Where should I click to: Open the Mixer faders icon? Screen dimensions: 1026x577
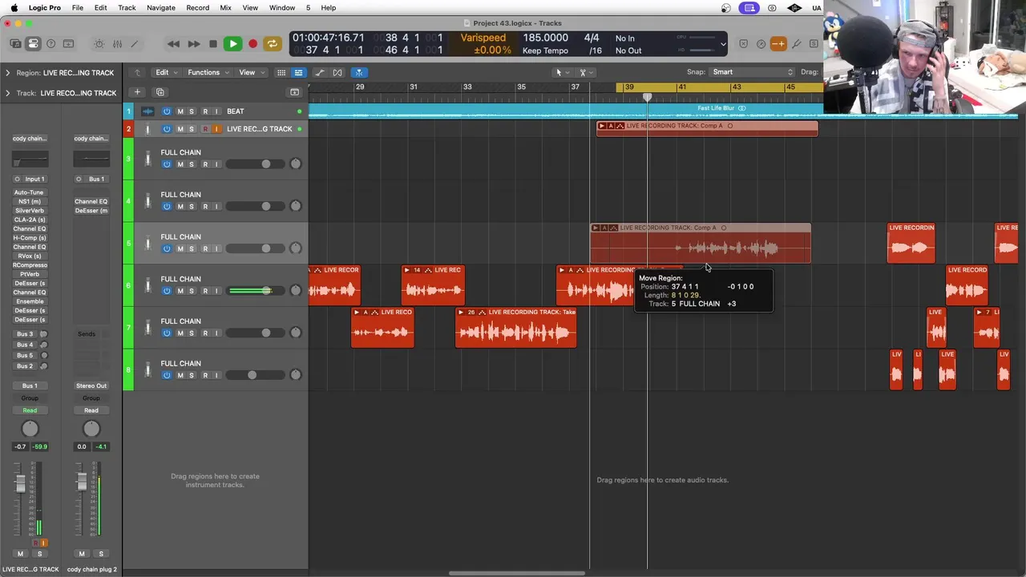[x=117, y=44]
